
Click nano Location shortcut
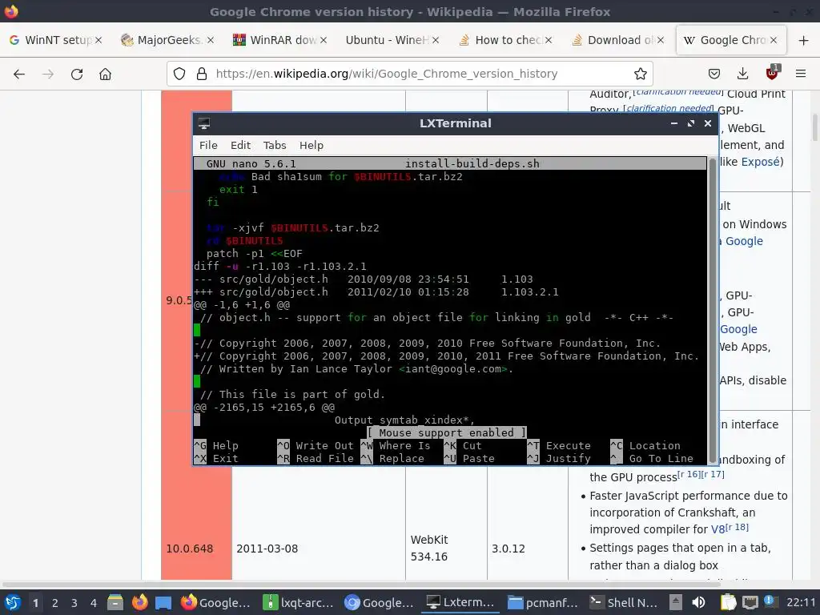tap(645, 445)
